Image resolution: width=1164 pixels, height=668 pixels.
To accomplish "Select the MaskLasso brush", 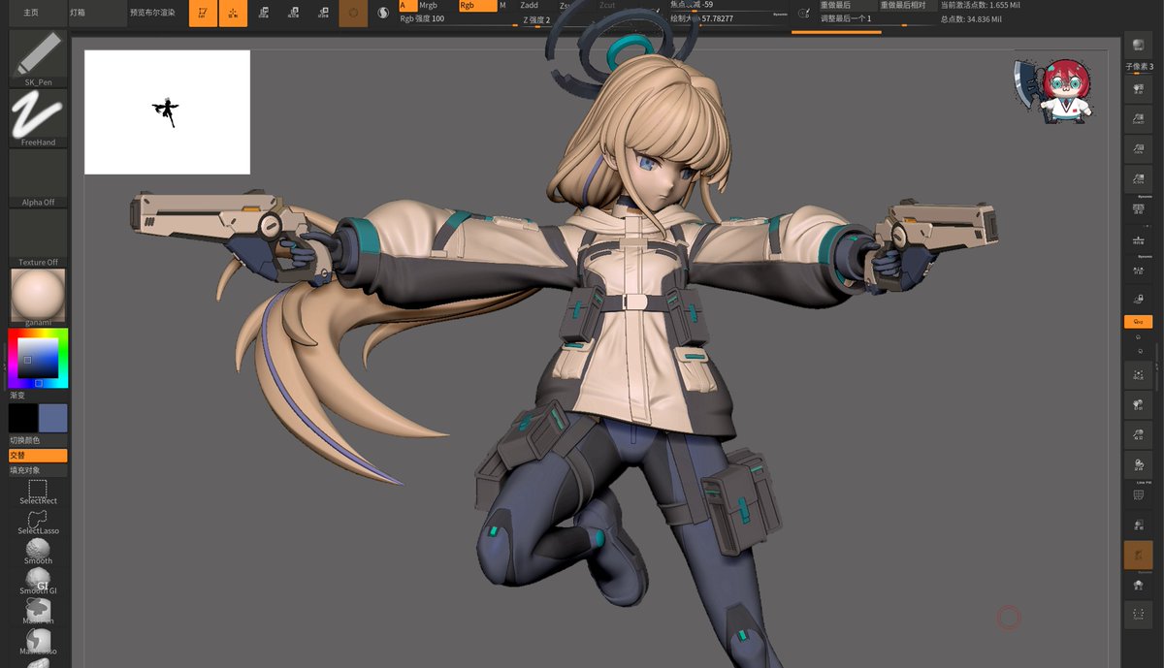I will coord(38,642).
